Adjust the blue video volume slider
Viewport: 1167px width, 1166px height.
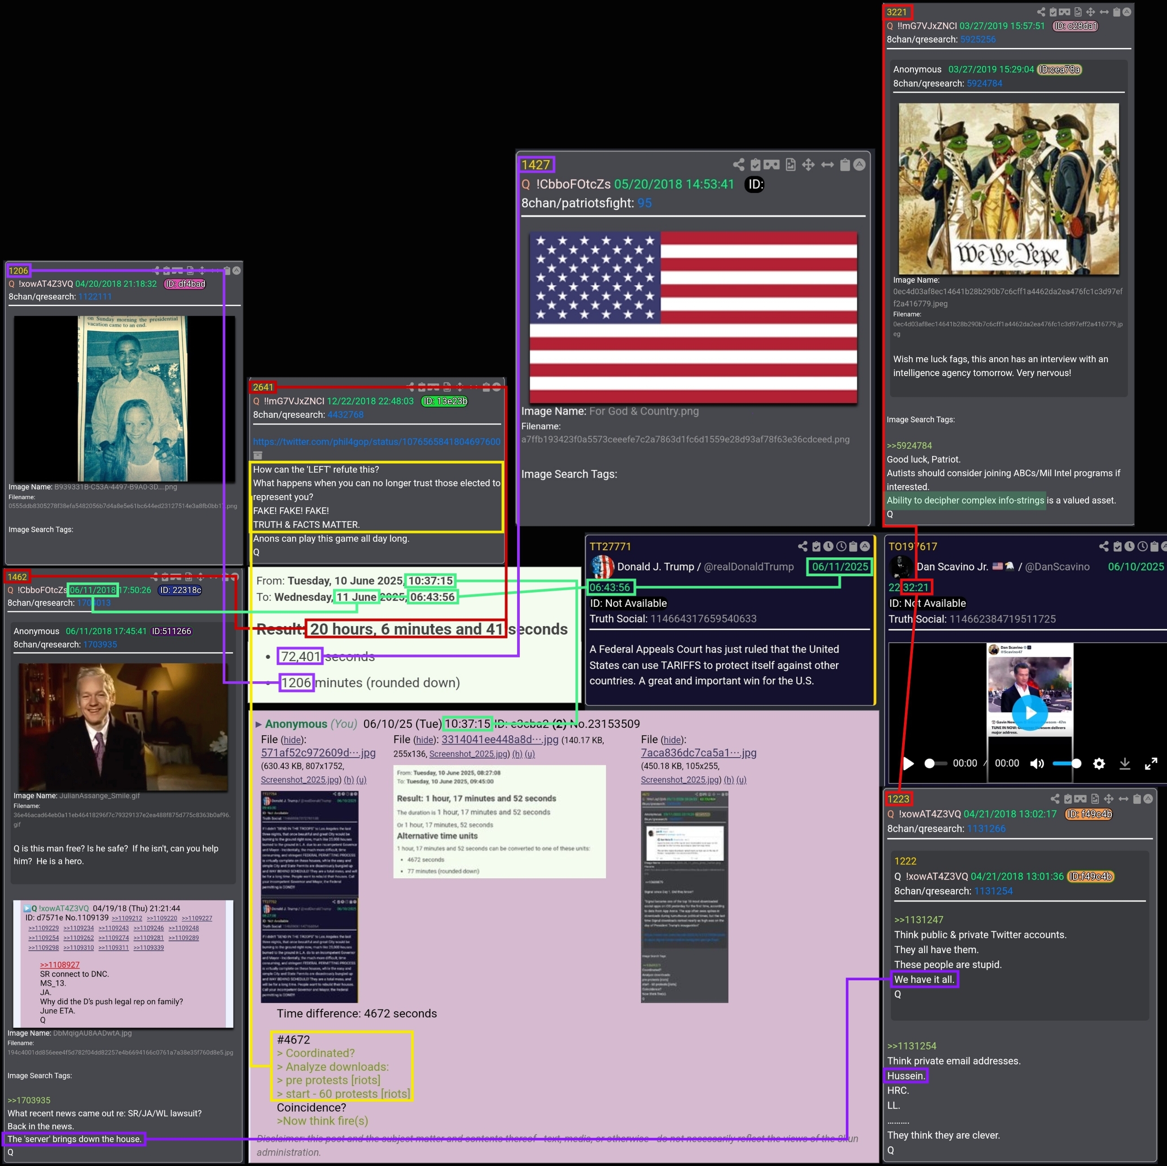[x=1067, y=763]
